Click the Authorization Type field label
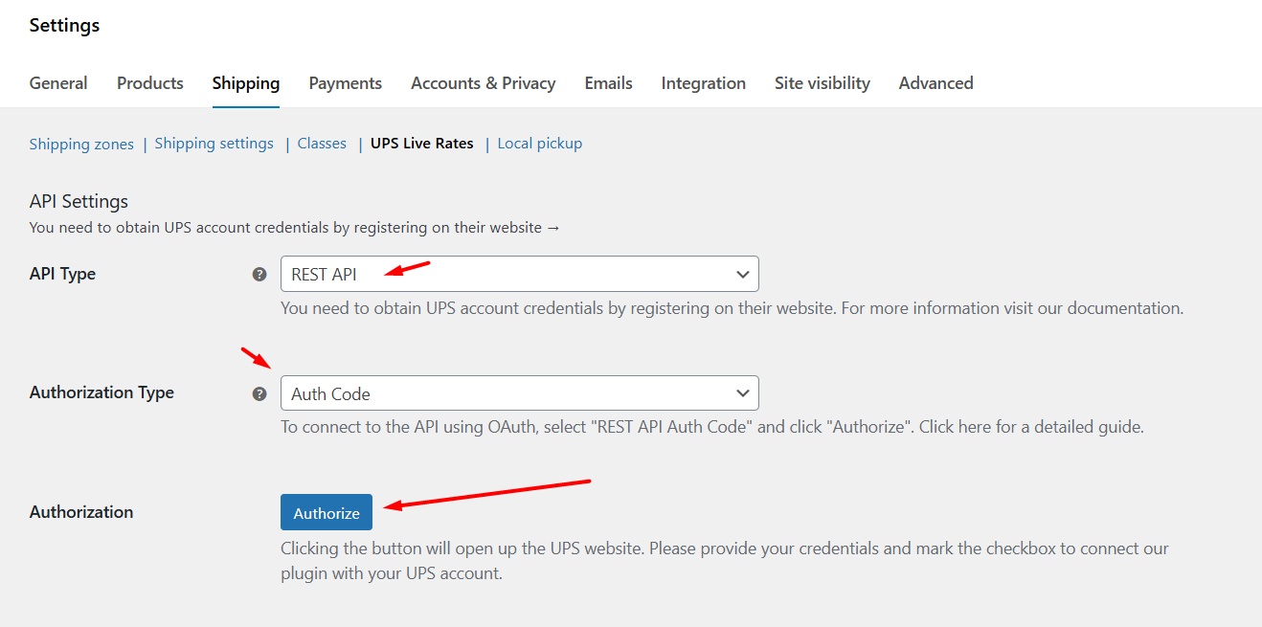Image resolution: width=1262 pixels, height=627 pixels. point(102,392)
